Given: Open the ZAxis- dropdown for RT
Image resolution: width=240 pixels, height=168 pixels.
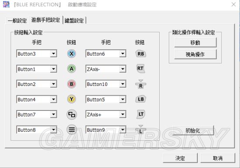Looking at the screenshot, I should click(x=123, y=69).
